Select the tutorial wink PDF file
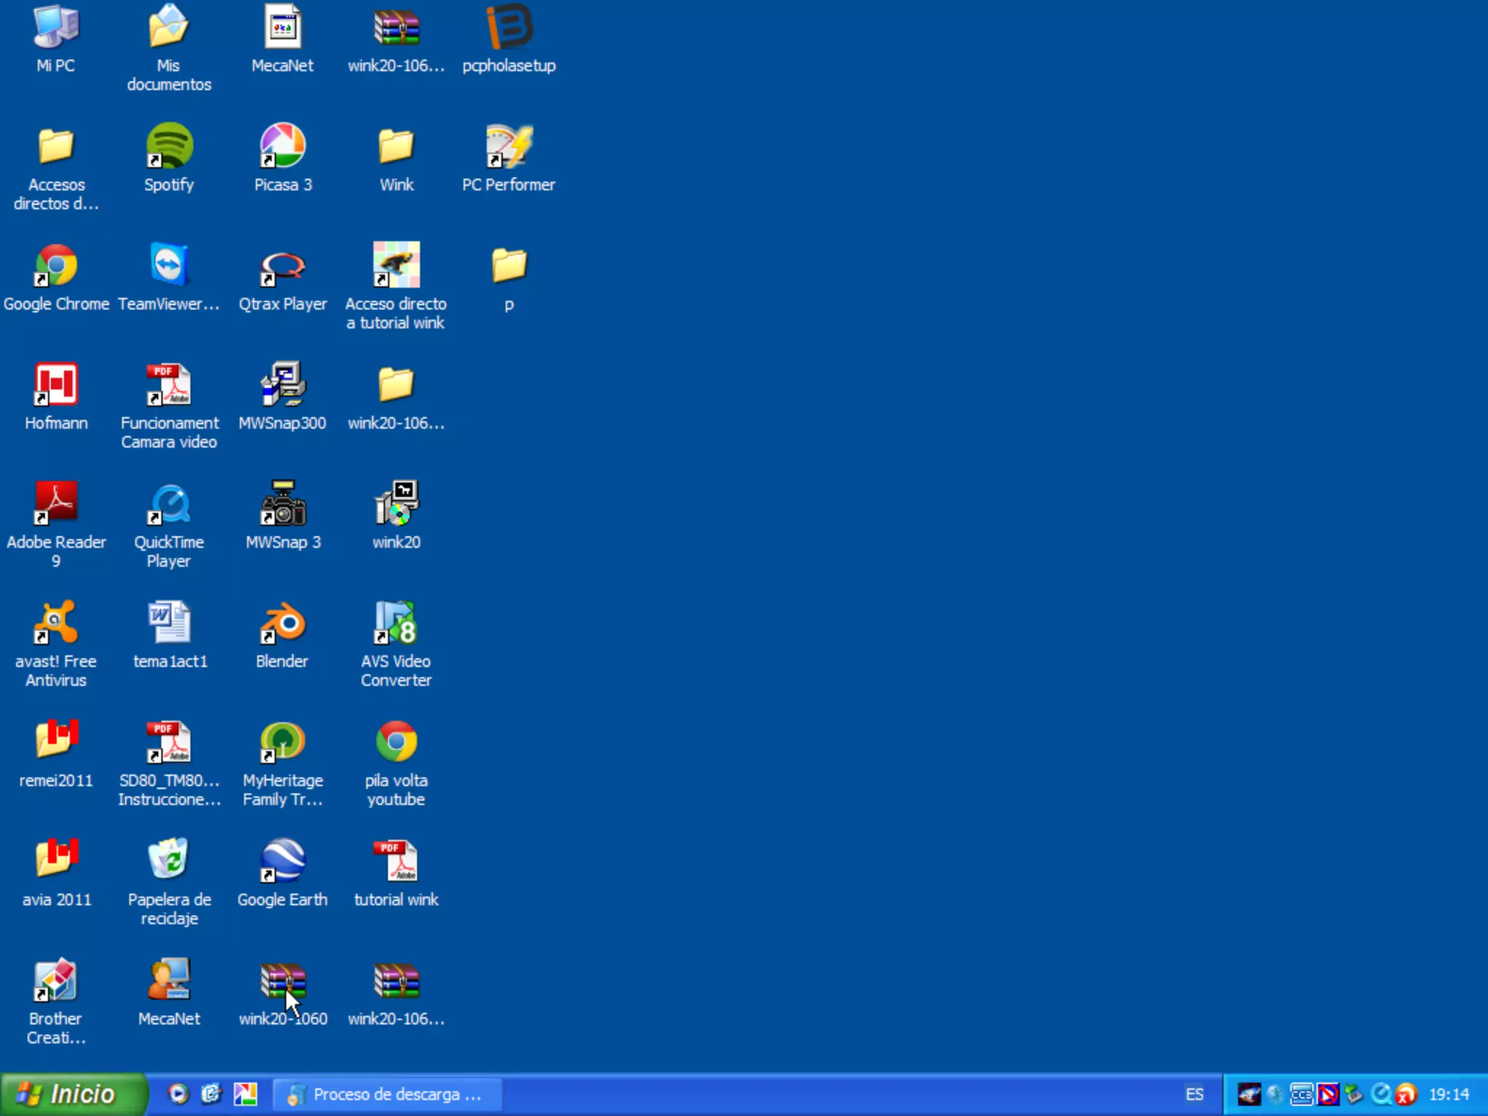The image size is (1488, 1116). coord(396,861)
